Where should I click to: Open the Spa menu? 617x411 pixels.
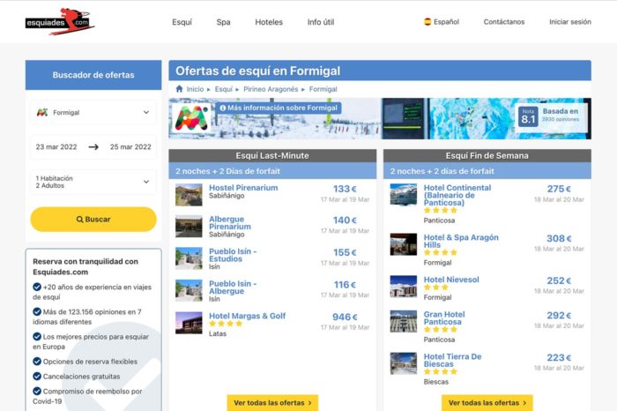coord(224,22)
